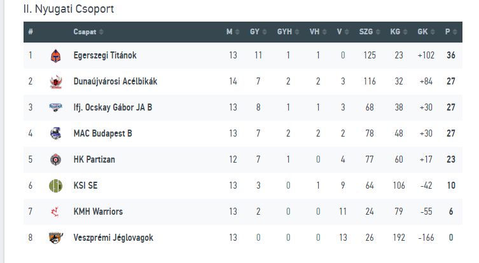Viewport: 479px width, 263px height.
Task: Click the KMH Warriors team name
Action: (x=98, y=212)
